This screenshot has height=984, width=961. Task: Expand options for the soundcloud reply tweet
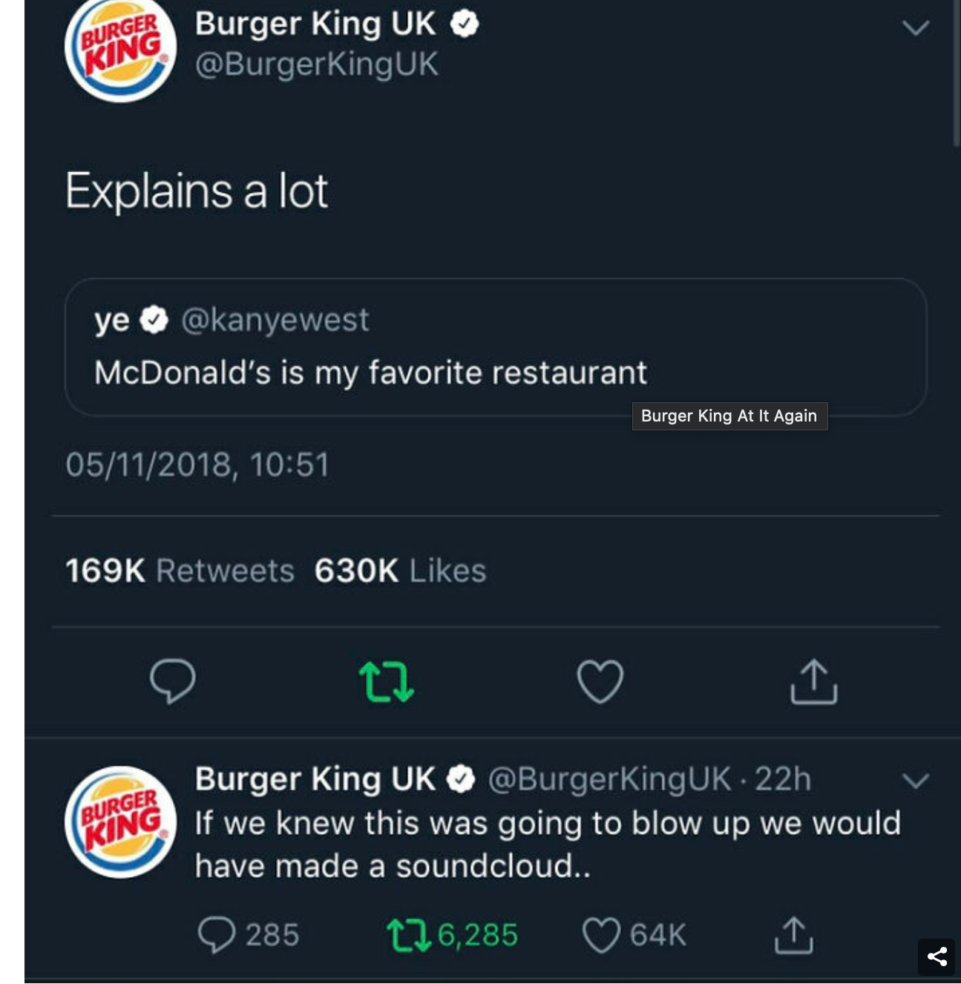pyautogui.click(x=915, y=781)
